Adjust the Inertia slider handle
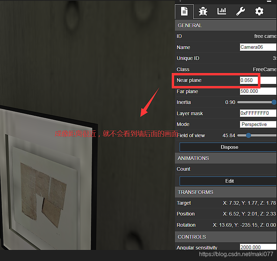 click(274, 102)
